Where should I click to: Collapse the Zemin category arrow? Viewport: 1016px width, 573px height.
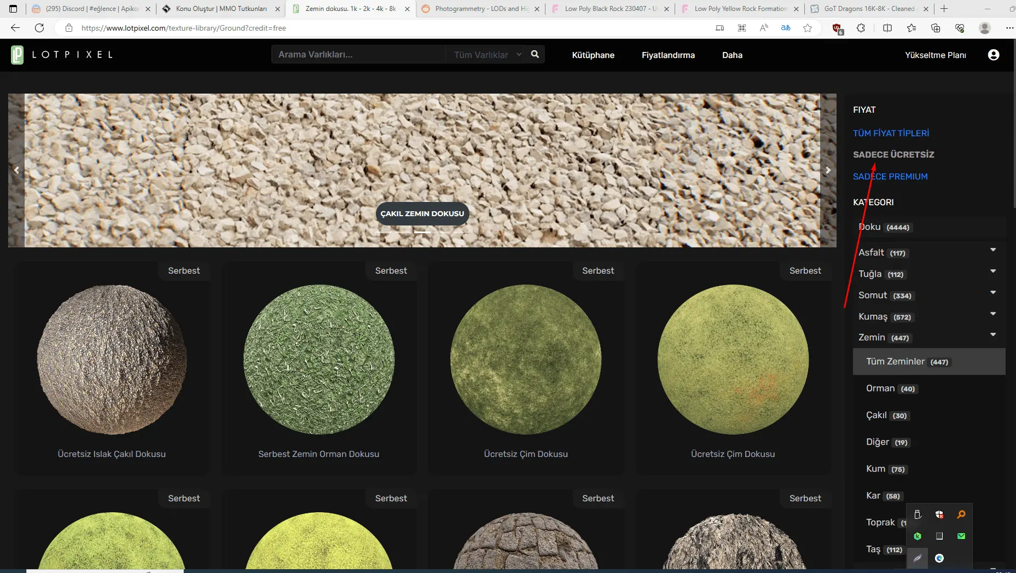pyautogui.click(x=993, y=335)
